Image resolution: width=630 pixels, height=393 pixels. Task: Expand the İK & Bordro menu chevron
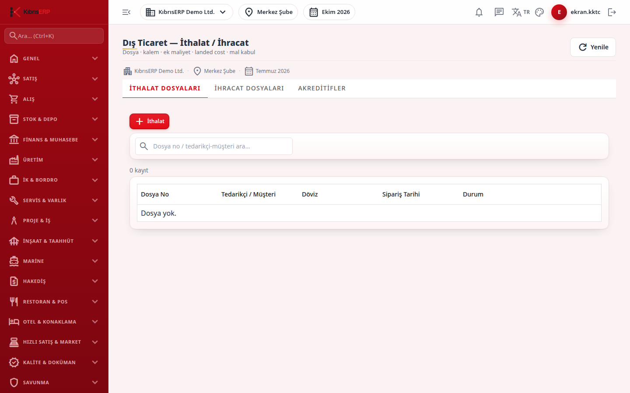click(x=95, y=180)
